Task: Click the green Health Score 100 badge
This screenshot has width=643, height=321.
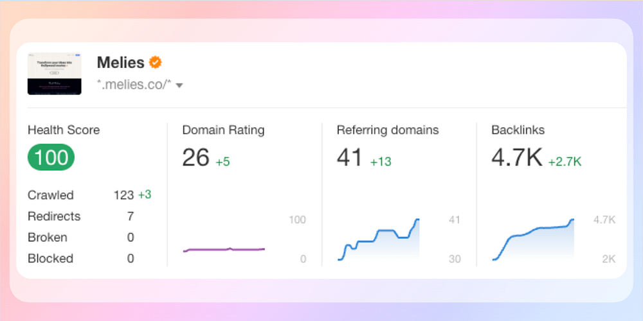Action: point(51,157)
